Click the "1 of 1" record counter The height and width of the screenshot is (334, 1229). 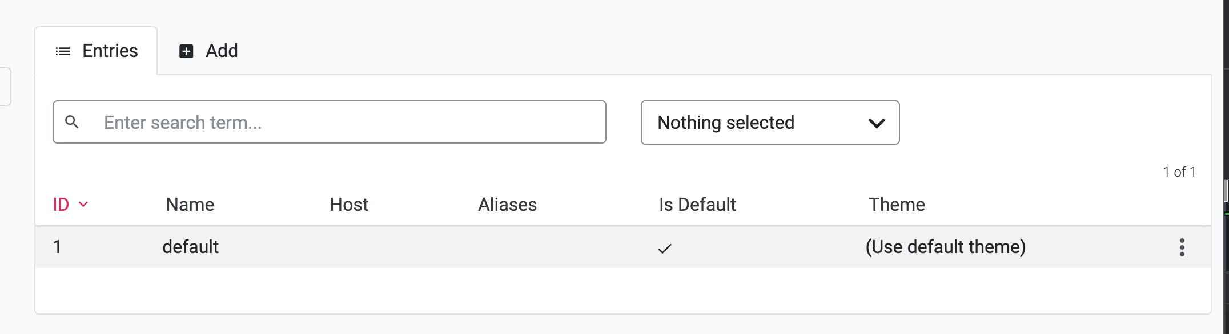(x=1179, y=172)
